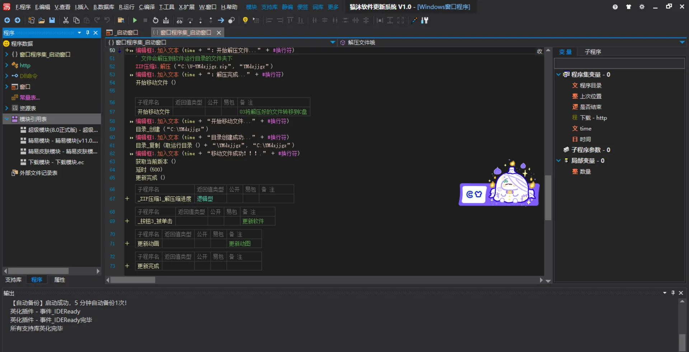Collapse the 模块引用表 tree node
This screenshot has height=352, width=689.
tap(6, 119)
